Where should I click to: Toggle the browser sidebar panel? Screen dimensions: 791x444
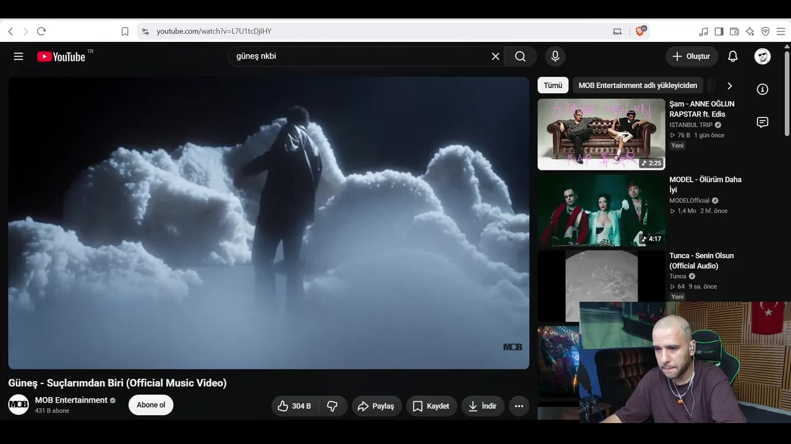pos(719,31)
